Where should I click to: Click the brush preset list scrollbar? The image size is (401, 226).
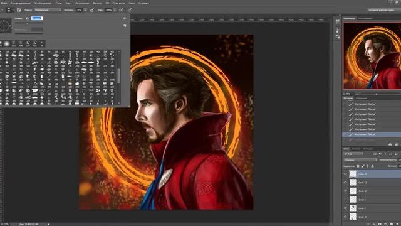[118, 77]
